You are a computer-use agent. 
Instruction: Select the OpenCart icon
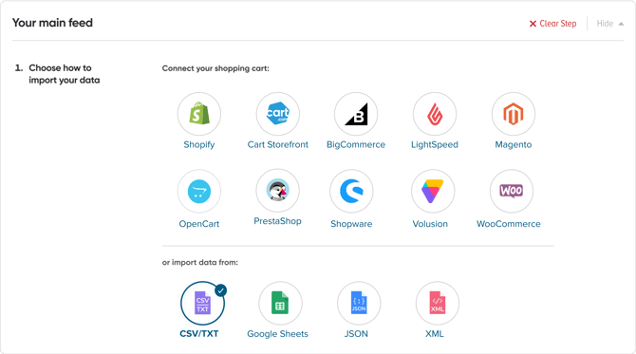click(199, 191)
